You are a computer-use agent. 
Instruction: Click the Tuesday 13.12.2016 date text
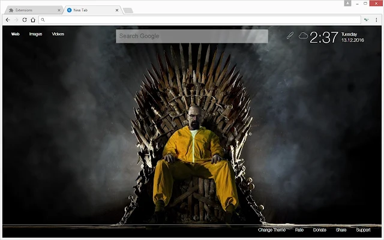pyautogui.click(x=353, y=37)
